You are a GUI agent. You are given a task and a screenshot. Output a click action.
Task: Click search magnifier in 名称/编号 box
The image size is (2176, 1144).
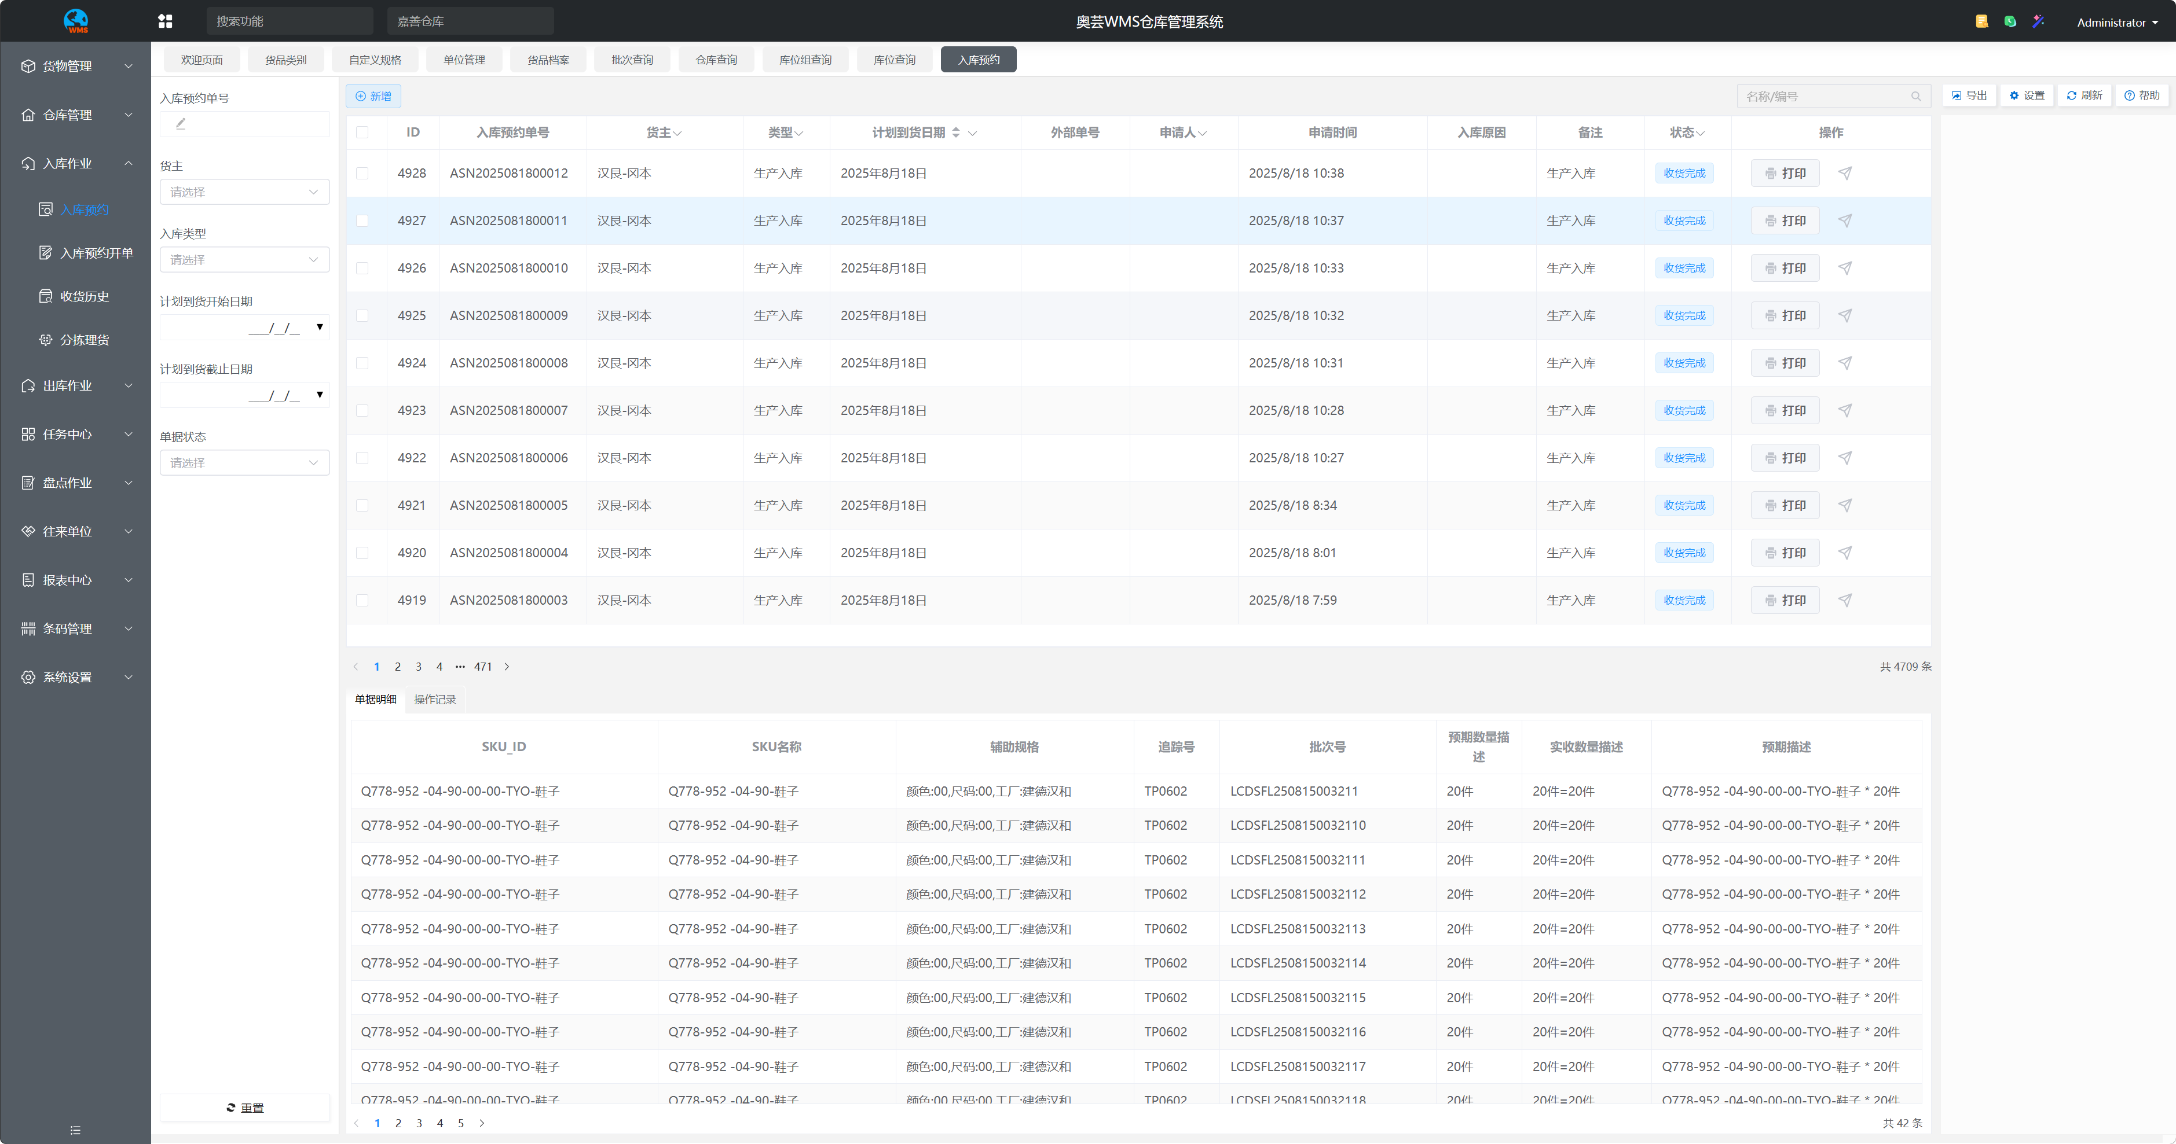[1916, 96]
